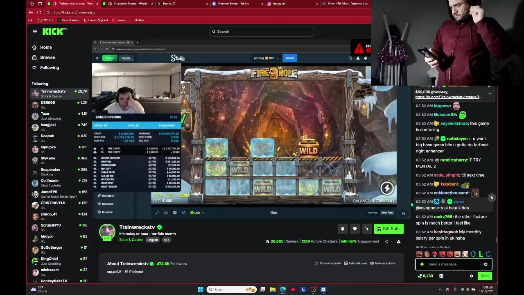Screen dimensions: 524x295
Task: Click the Kick search field
Action: coord(262,32)
